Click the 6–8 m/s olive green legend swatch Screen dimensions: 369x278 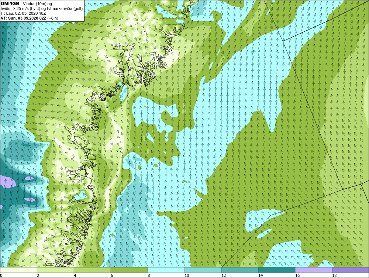[129, 270]
